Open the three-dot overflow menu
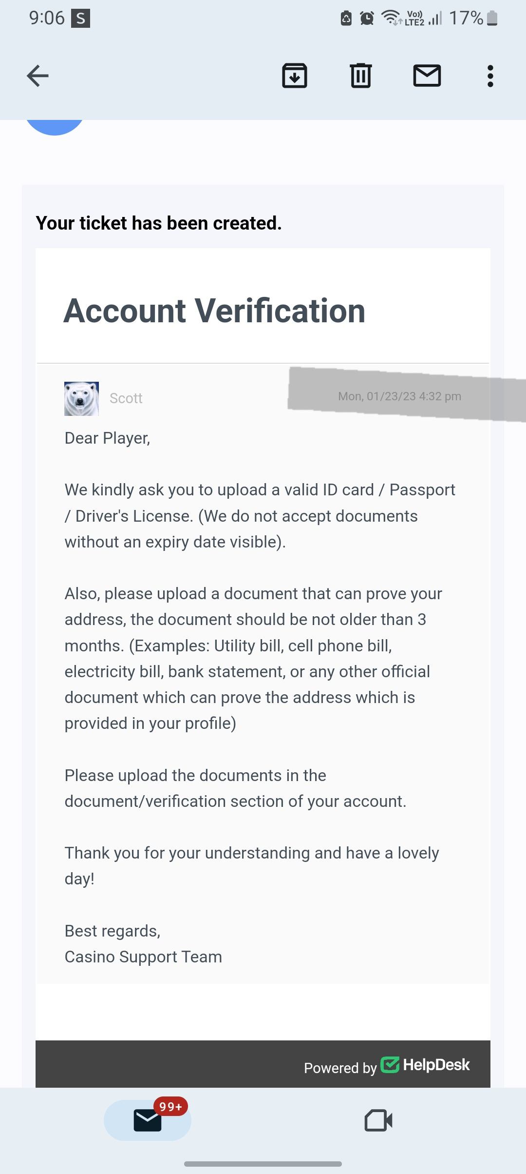Screen dimensions: 526x1174 (490, 76)
